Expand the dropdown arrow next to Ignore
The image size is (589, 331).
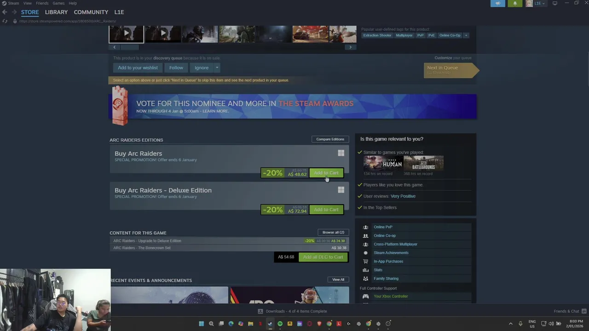(x=217, y=68)
